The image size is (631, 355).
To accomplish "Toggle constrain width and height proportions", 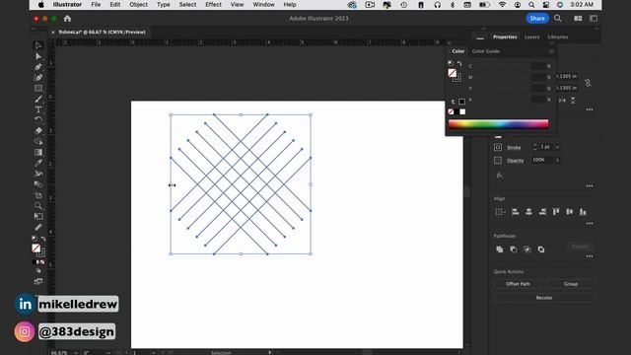I will pyautogui.click(x=588, y=83).
